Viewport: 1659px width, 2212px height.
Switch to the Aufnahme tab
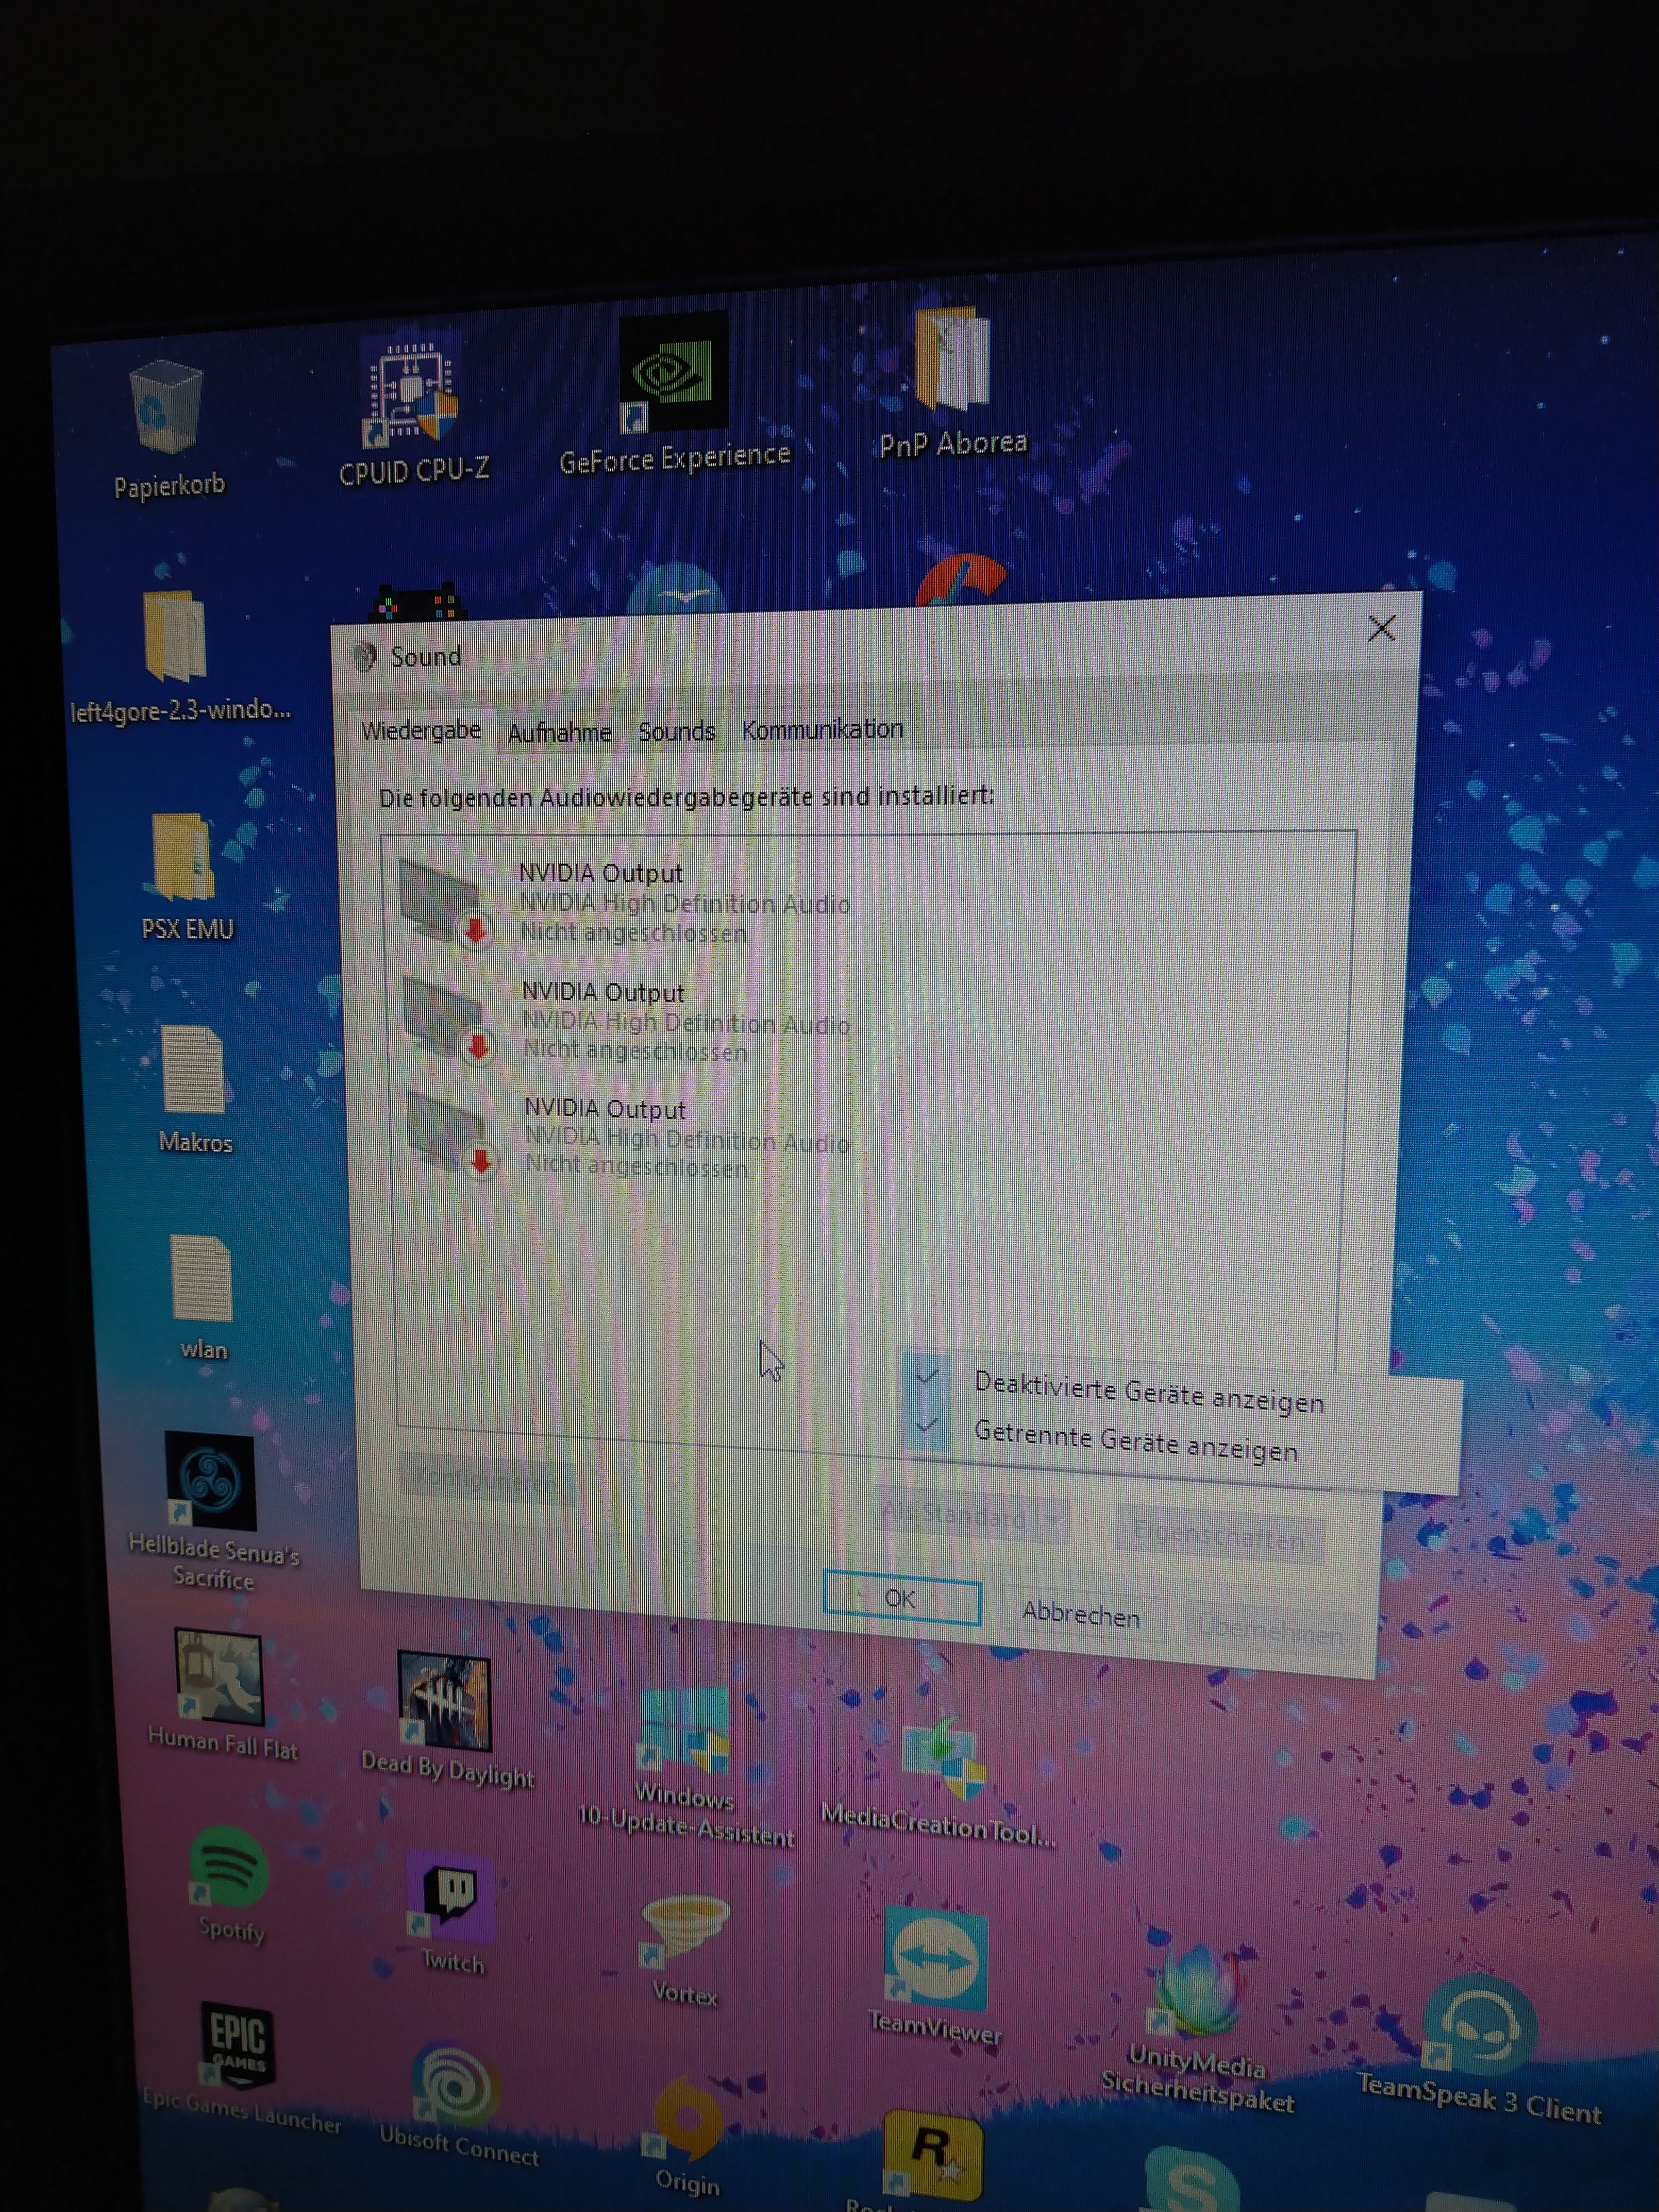point(559,733)
